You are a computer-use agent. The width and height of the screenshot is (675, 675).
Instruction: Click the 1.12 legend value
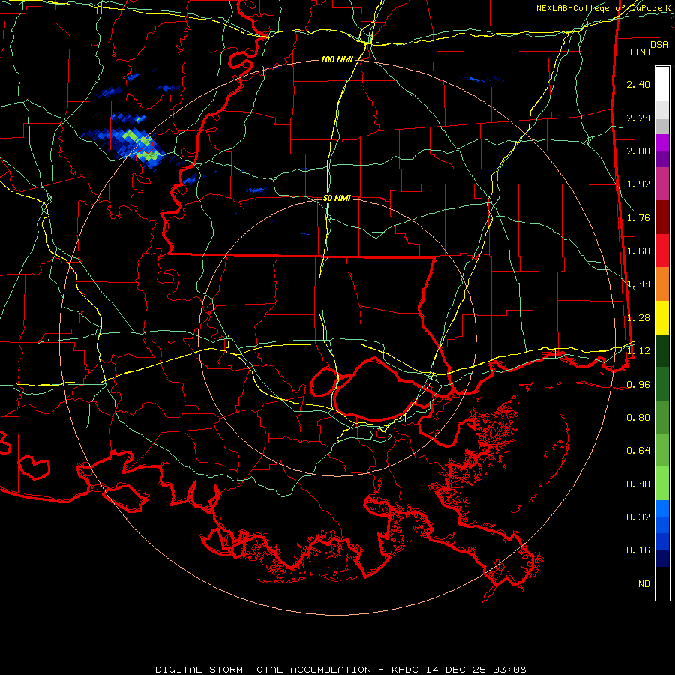click(x=638, y=351)
